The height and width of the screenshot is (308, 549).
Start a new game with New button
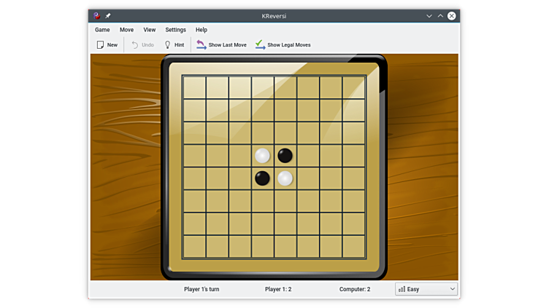(x=107, y=45)
